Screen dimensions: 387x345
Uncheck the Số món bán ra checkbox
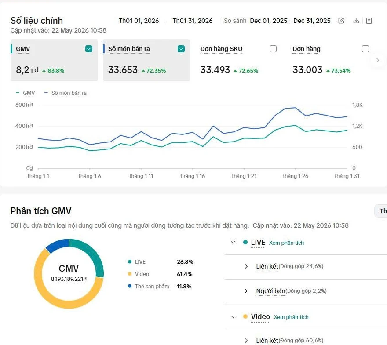pyautogui.click(x=181, y=49)
